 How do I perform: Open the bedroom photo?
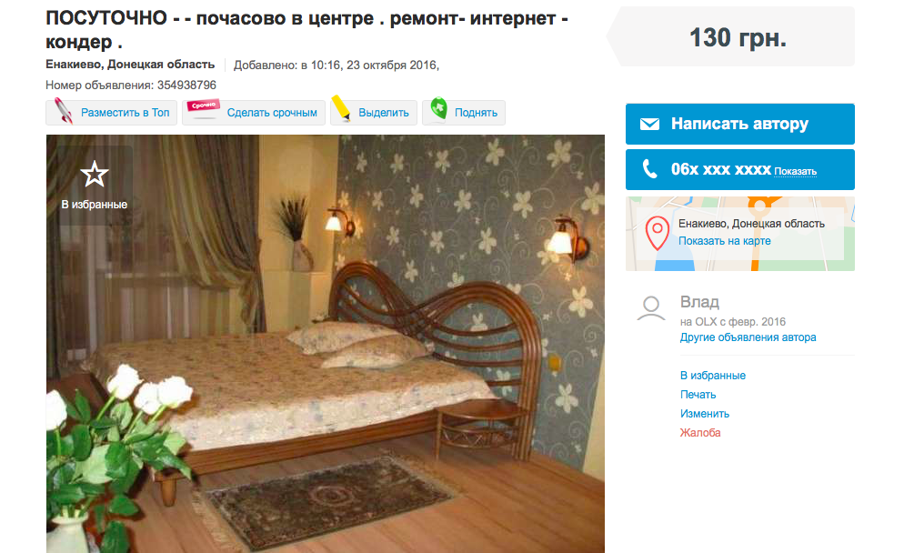click(326, 344)
